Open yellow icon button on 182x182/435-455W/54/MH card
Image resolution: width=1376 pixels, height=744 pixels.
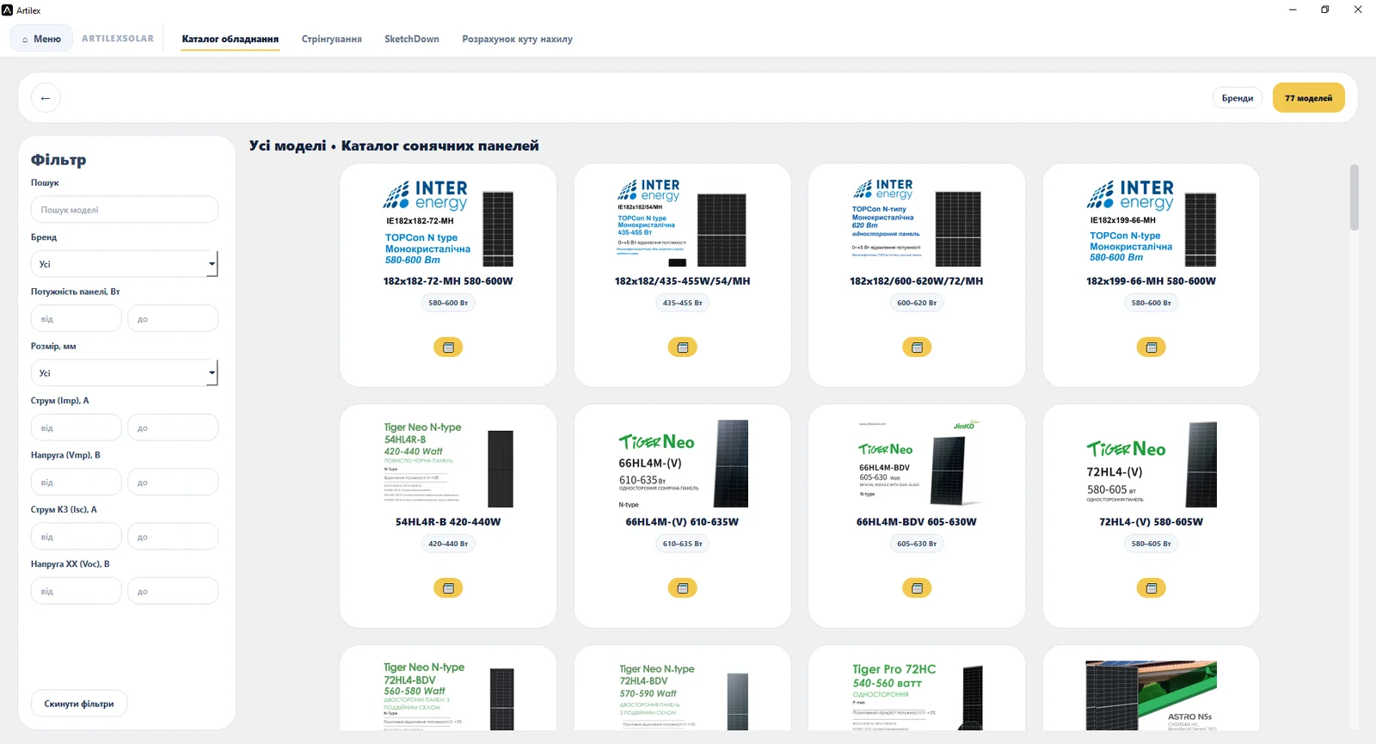(683, 347)
